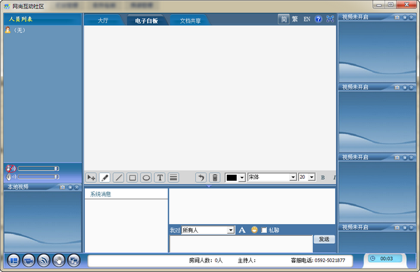The image size is (420, 272).
Task: Switch to the 大厅 tab
Action: 103,20
